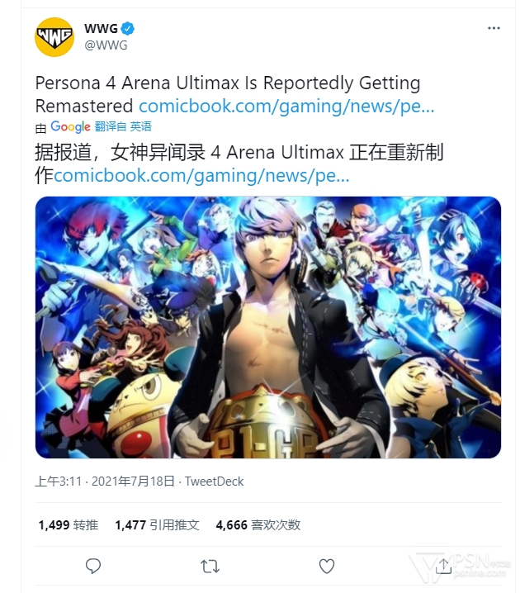View the 1,499 转推 retweets list
This screenshot has width=520, height=593.
(68, 525)
